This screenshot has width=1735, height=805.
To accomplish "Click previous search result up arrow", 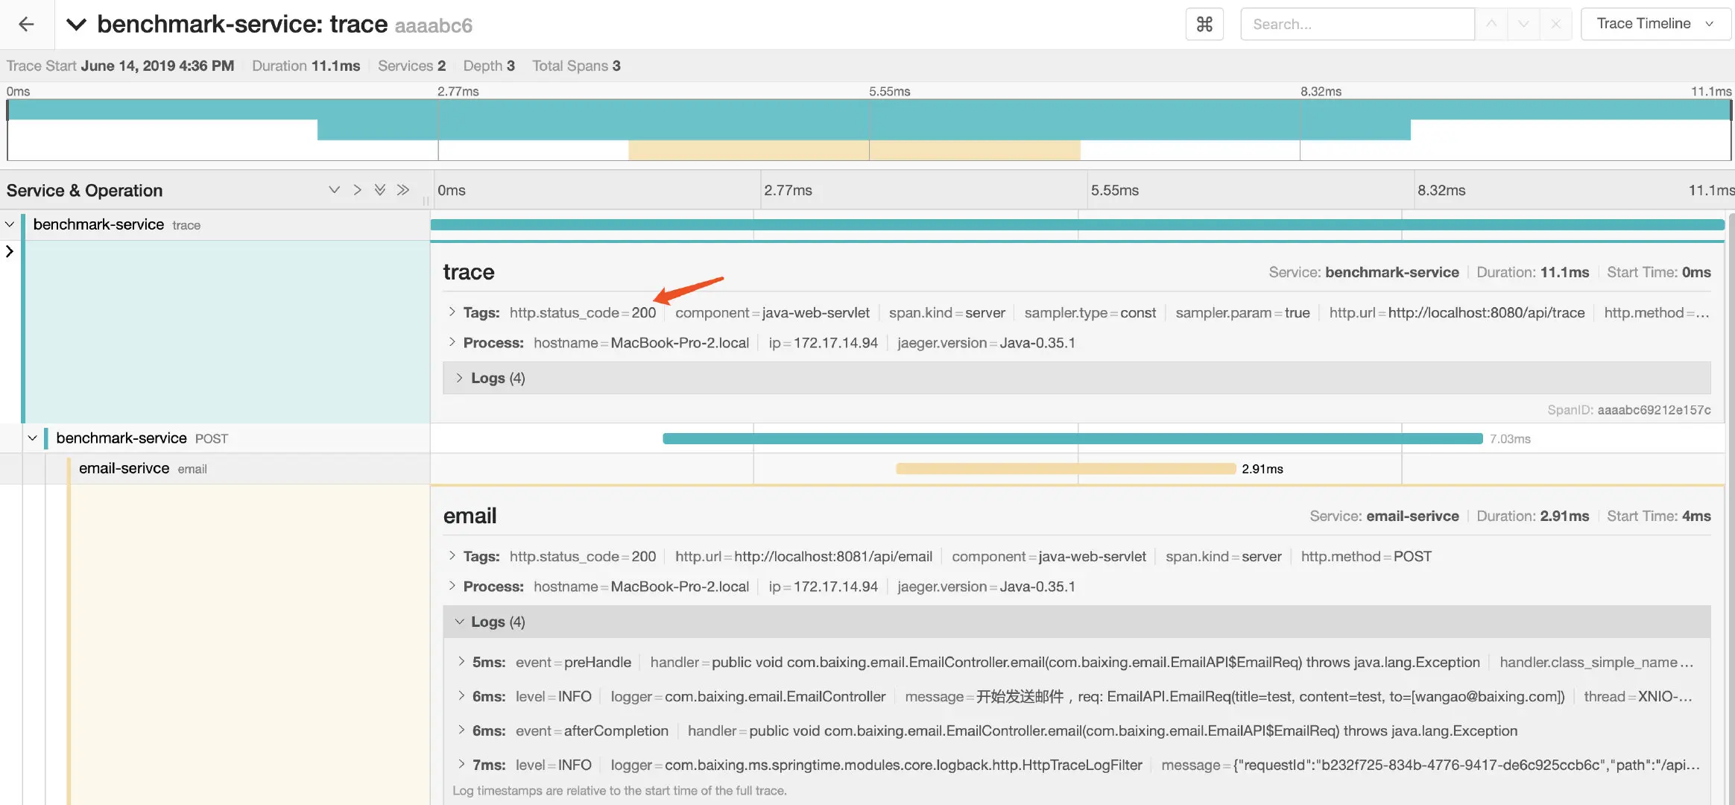I will 1491,24.
